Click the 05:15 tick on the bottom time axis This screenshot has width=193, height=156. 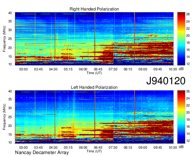click(68, 148)
